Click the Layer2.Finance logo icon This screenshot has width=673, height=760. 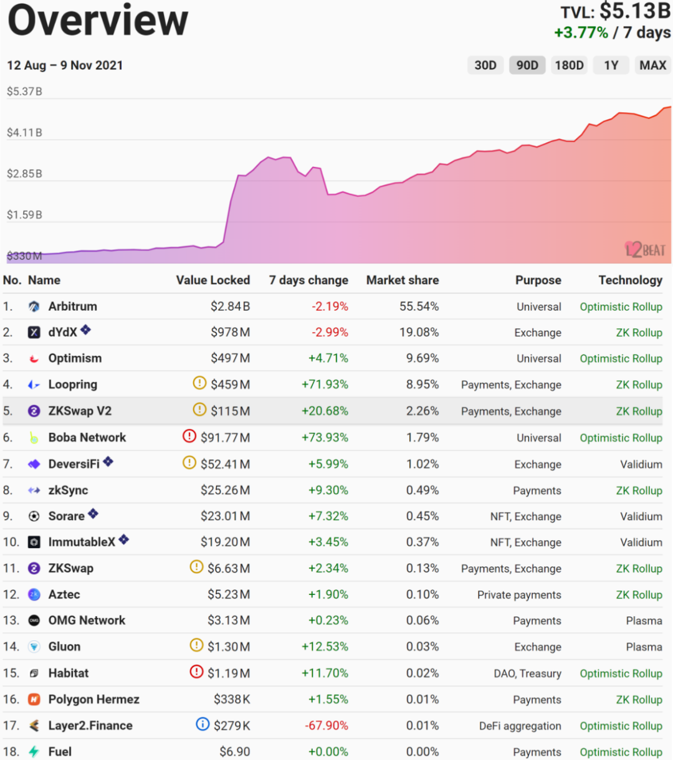[34, 726]
